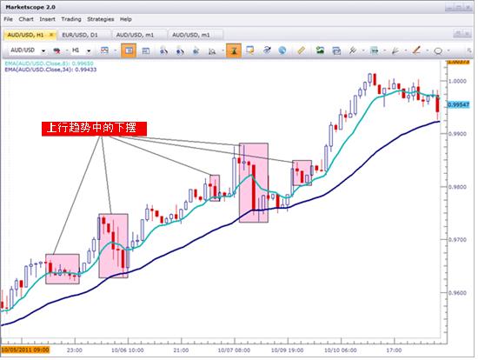Close the AUD/USD, H1 tab
478x360 pixels.
click(51, 35)
